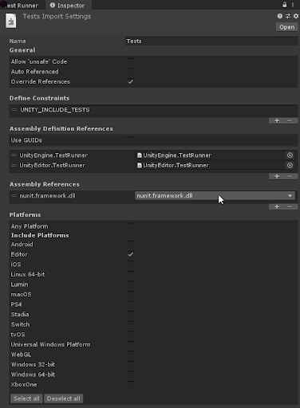Select the Inspector tab

pos(68,6)
